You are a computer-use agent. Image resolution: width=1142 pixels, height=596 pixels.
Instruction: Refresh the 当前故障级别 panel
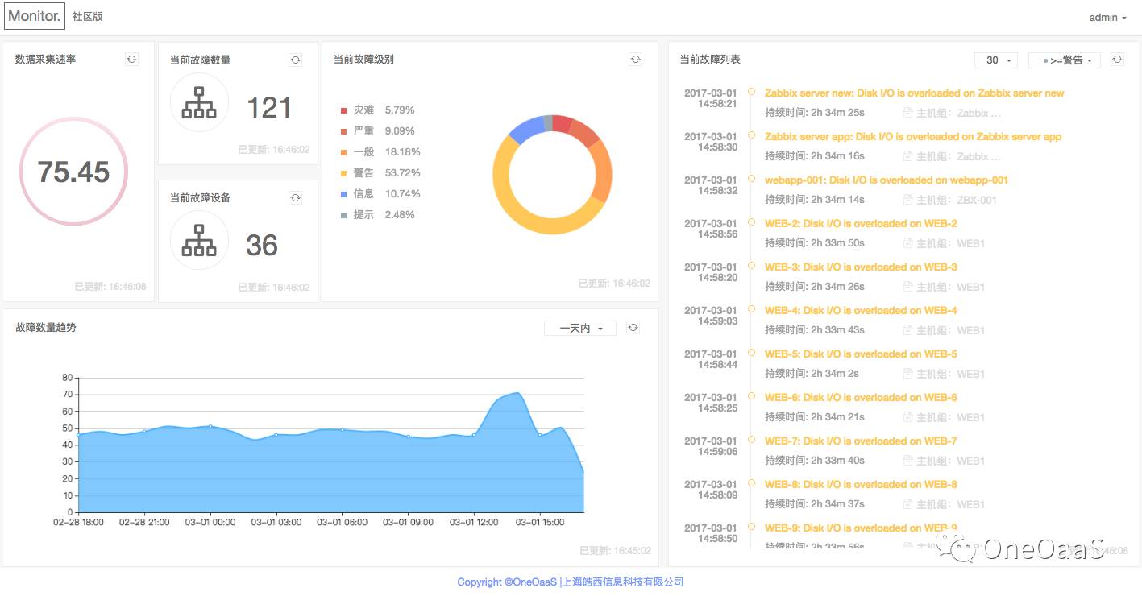(636, 60)
